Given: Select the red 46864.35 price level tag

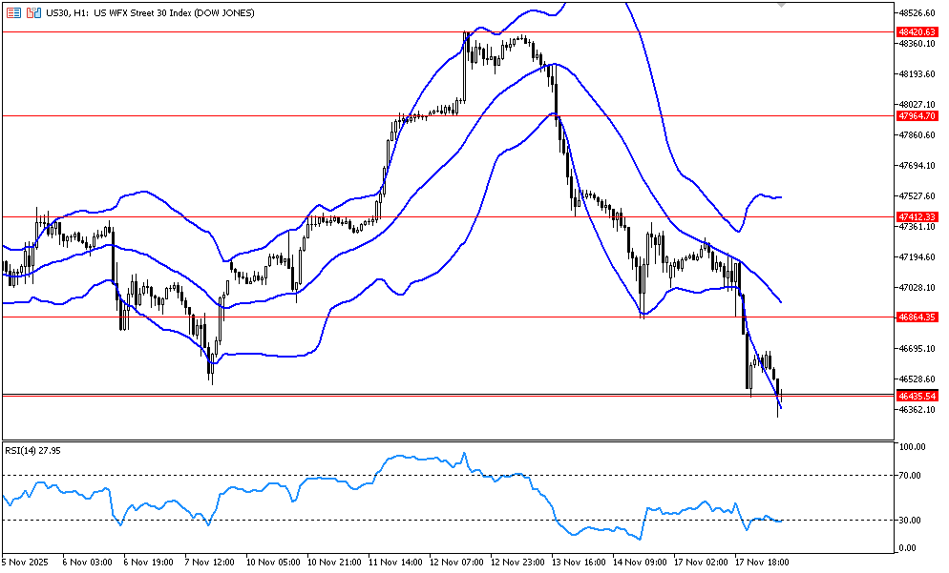Looking at the screenshot, I should 917,317.
